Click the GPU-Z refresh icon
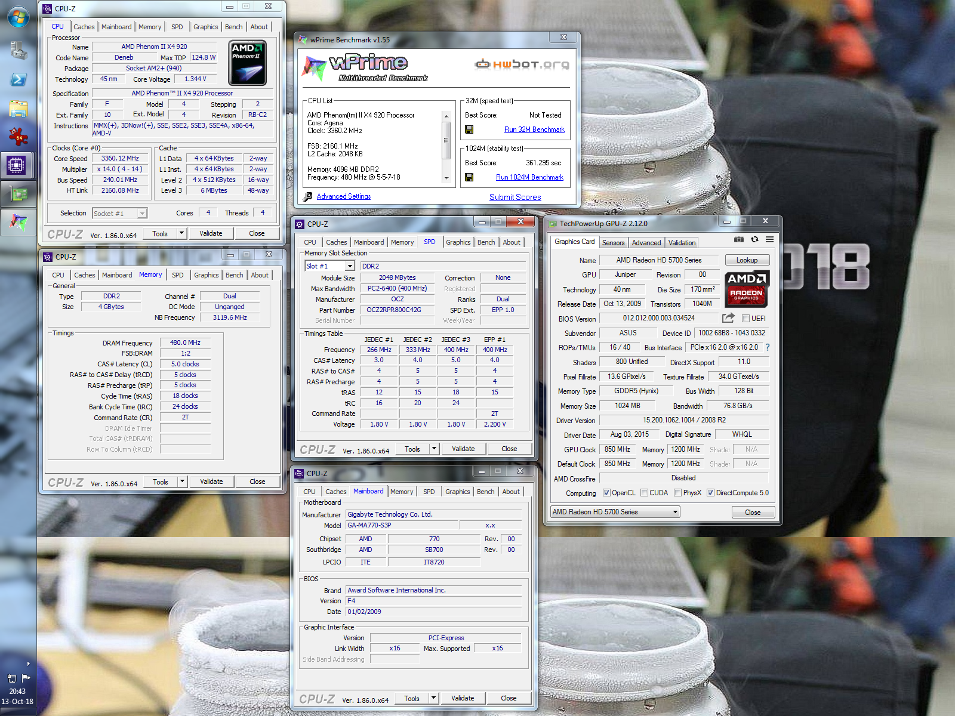This screenshot has height=716, width=955. coord(754,239)
